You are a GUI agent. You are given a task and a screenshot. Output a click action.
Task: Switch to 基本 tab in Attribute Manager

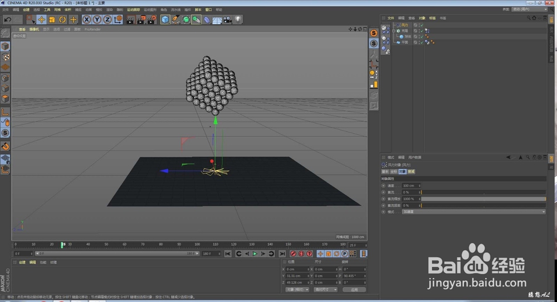click(x=385, y=171)
